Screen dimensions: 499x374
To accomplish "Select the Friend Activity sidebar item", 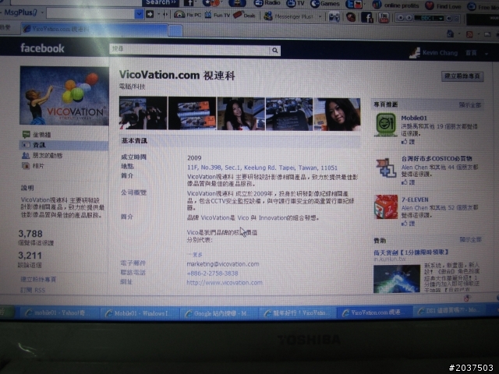I will point(41,156).
